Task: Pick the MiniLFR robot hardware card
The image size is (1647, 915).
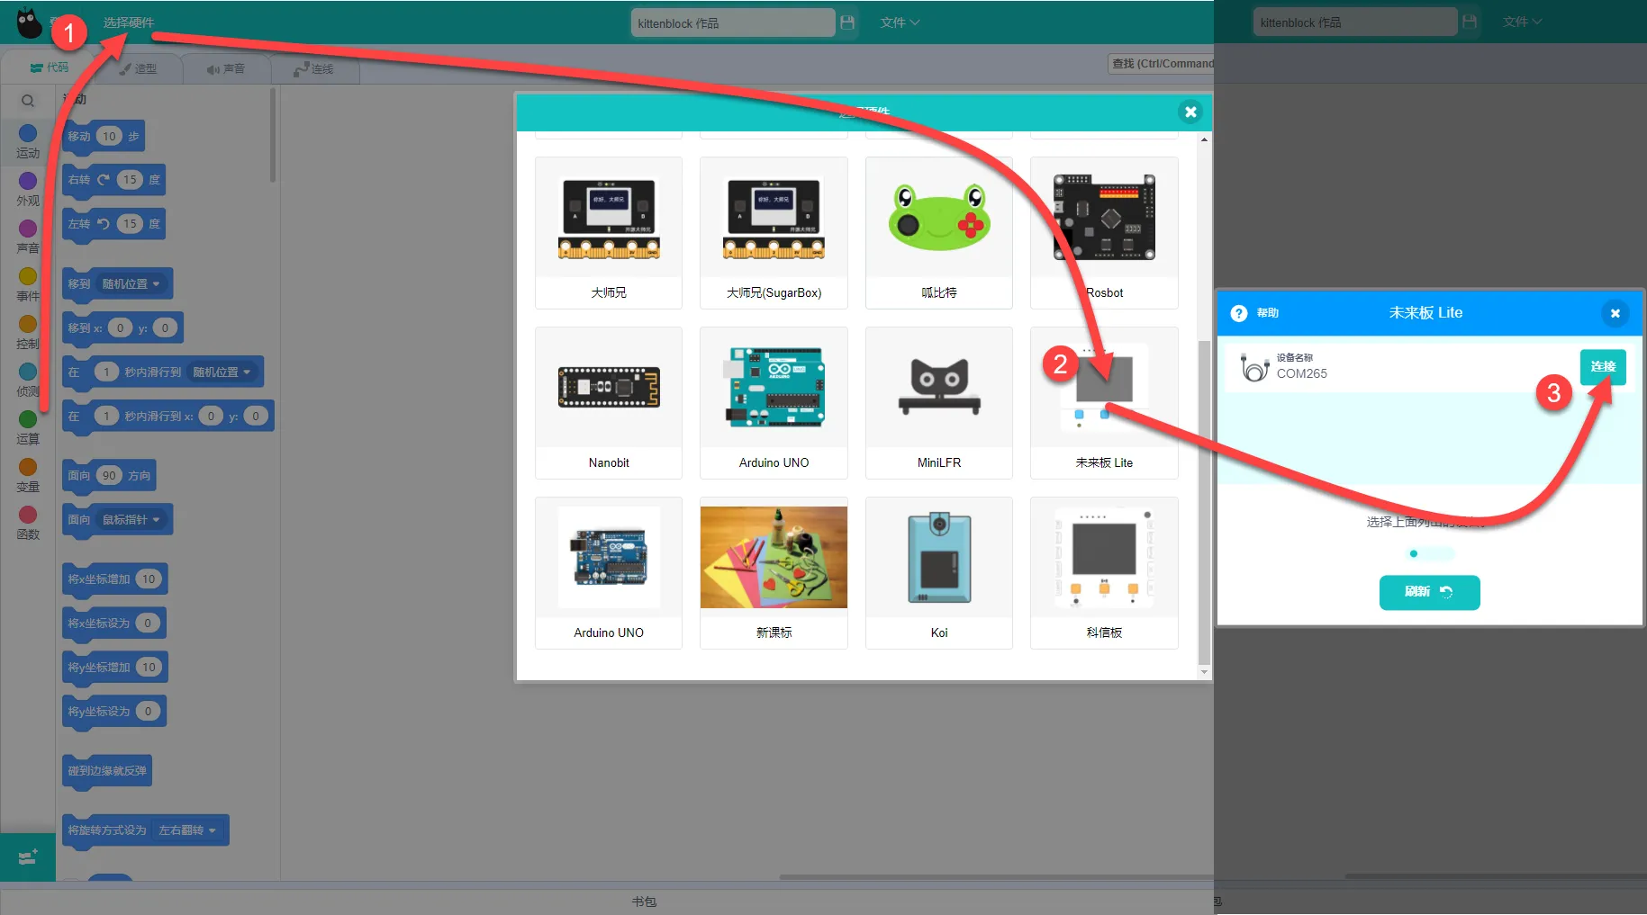Action: coord(938,402)
